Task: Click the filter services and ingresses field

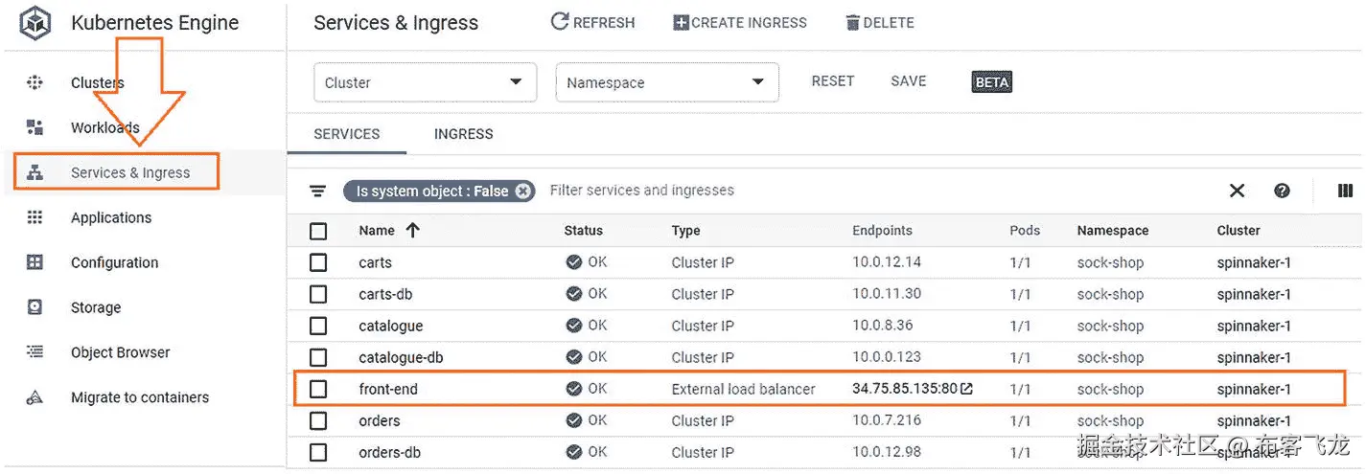Action: tap(640, 191)
